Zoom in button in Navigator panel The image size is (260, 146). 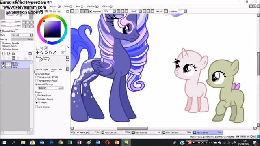[x=28, y=22]
